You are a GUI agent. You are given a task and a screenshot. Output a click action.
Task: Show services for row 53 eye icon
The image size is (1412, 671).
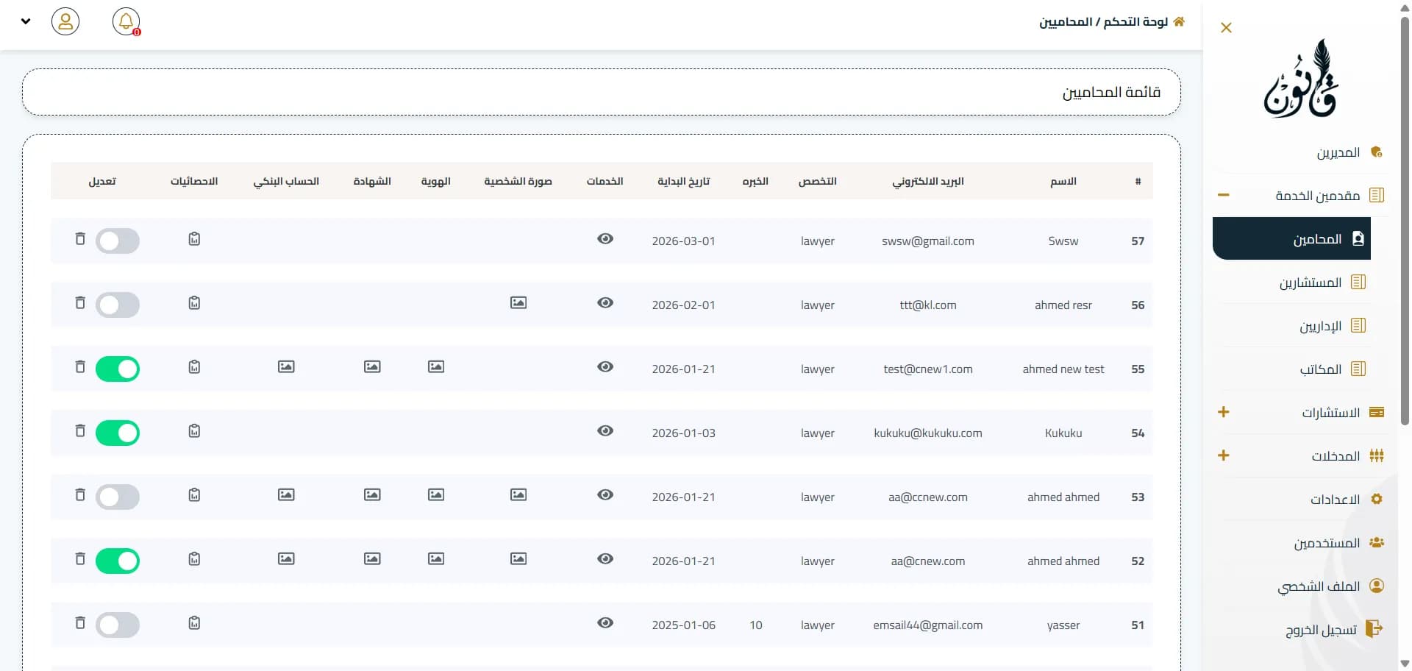point(605,494)
